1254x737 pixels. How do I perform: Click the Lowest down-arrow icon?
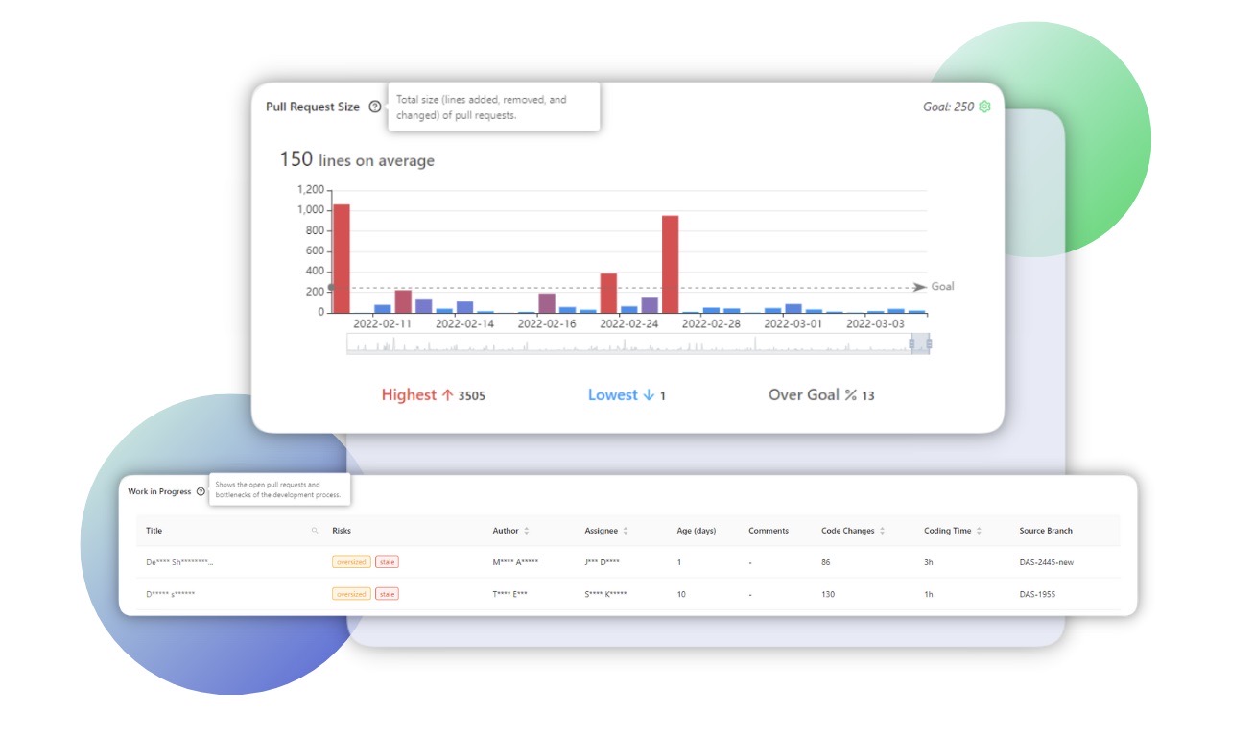[x=649, y=395]
